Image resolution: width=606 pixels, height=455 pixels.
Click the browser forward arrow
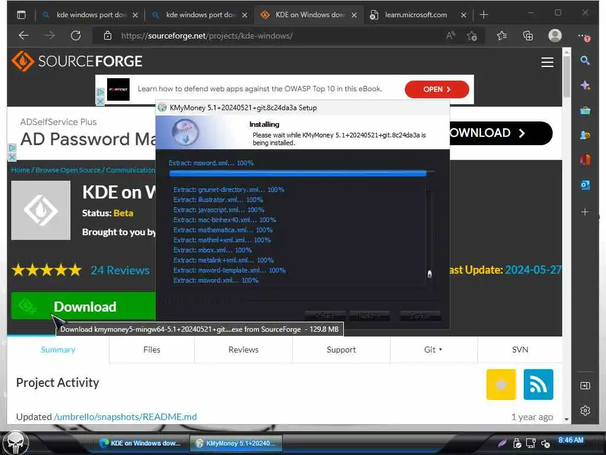tap(50, 36)
